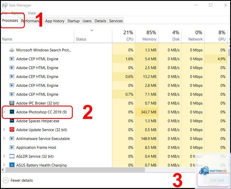This screenshot has height=189, width=231.
Task: Click the Application Frame Host icon
Action: pos(12,147)
